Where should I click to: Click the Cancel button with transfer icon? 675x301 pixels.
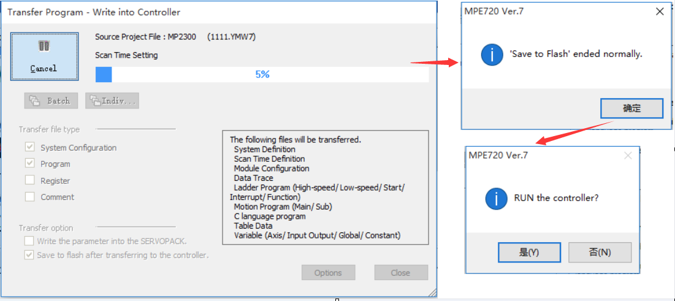pos(44,56)
